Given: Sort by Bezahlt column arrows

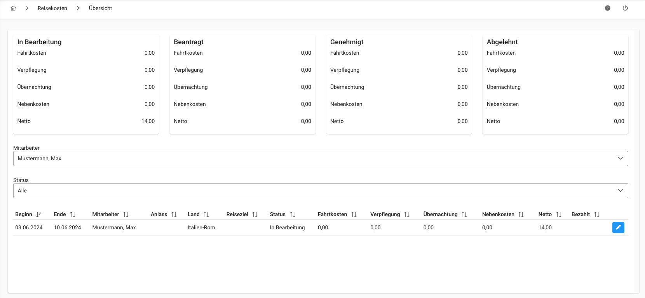Looking at the screenshot, I should (x=597, y=215).
